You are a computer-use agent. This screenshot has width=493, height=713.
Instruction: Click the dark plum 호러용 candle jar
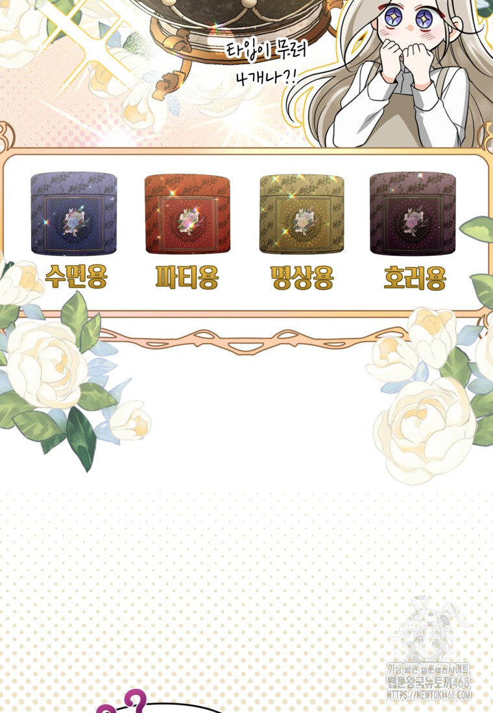(413, 214)
